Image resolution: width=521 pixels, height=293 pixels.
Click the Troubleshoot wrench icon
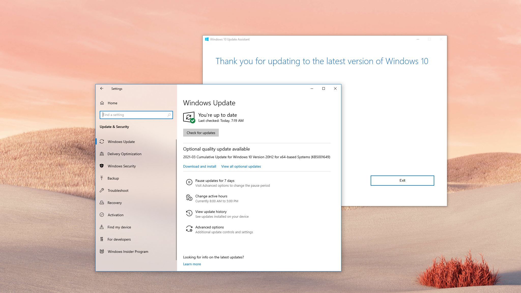tap(102, 190)
